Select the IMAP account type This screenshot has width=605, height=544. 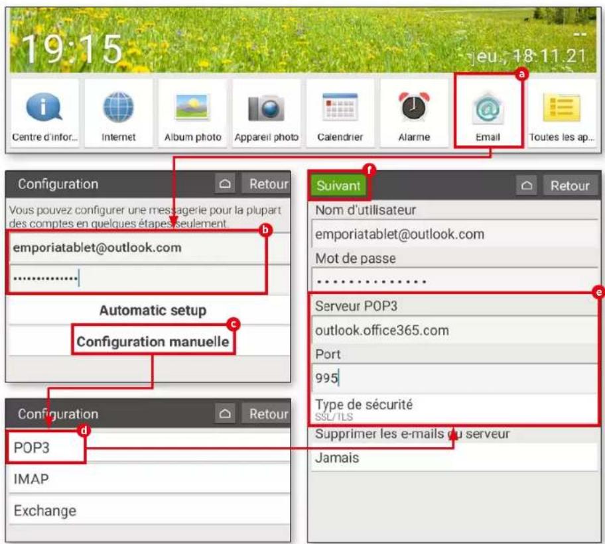tap(149, 479)
